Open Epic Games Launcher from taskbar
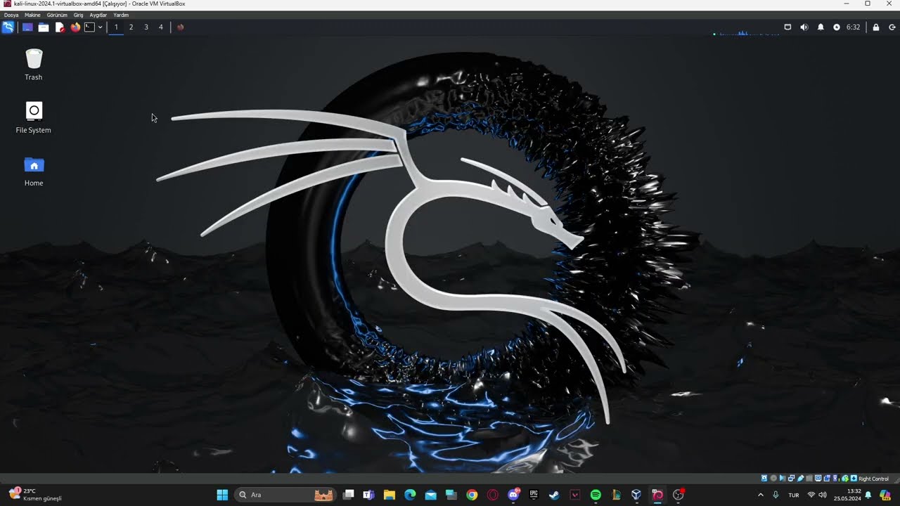This screenshot has height=506, width=900. coord(534,495)
